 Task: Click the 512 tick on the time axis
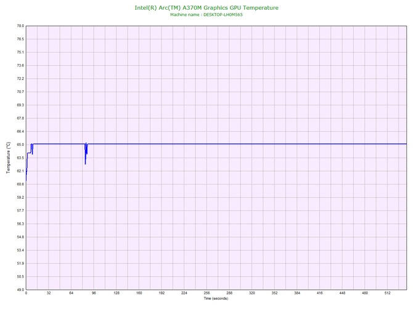click(x=388, y=293)
